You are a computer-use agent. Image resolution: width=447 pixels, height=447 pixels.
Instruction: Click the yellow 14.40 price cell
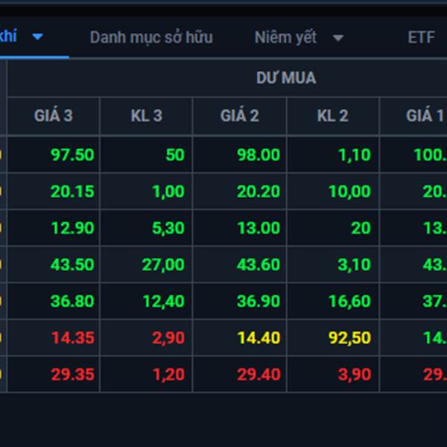pos(240,337)
